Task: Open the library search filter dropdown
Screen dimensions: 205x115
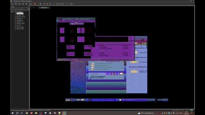Action: pyautogui.click(x=28, y=9)
